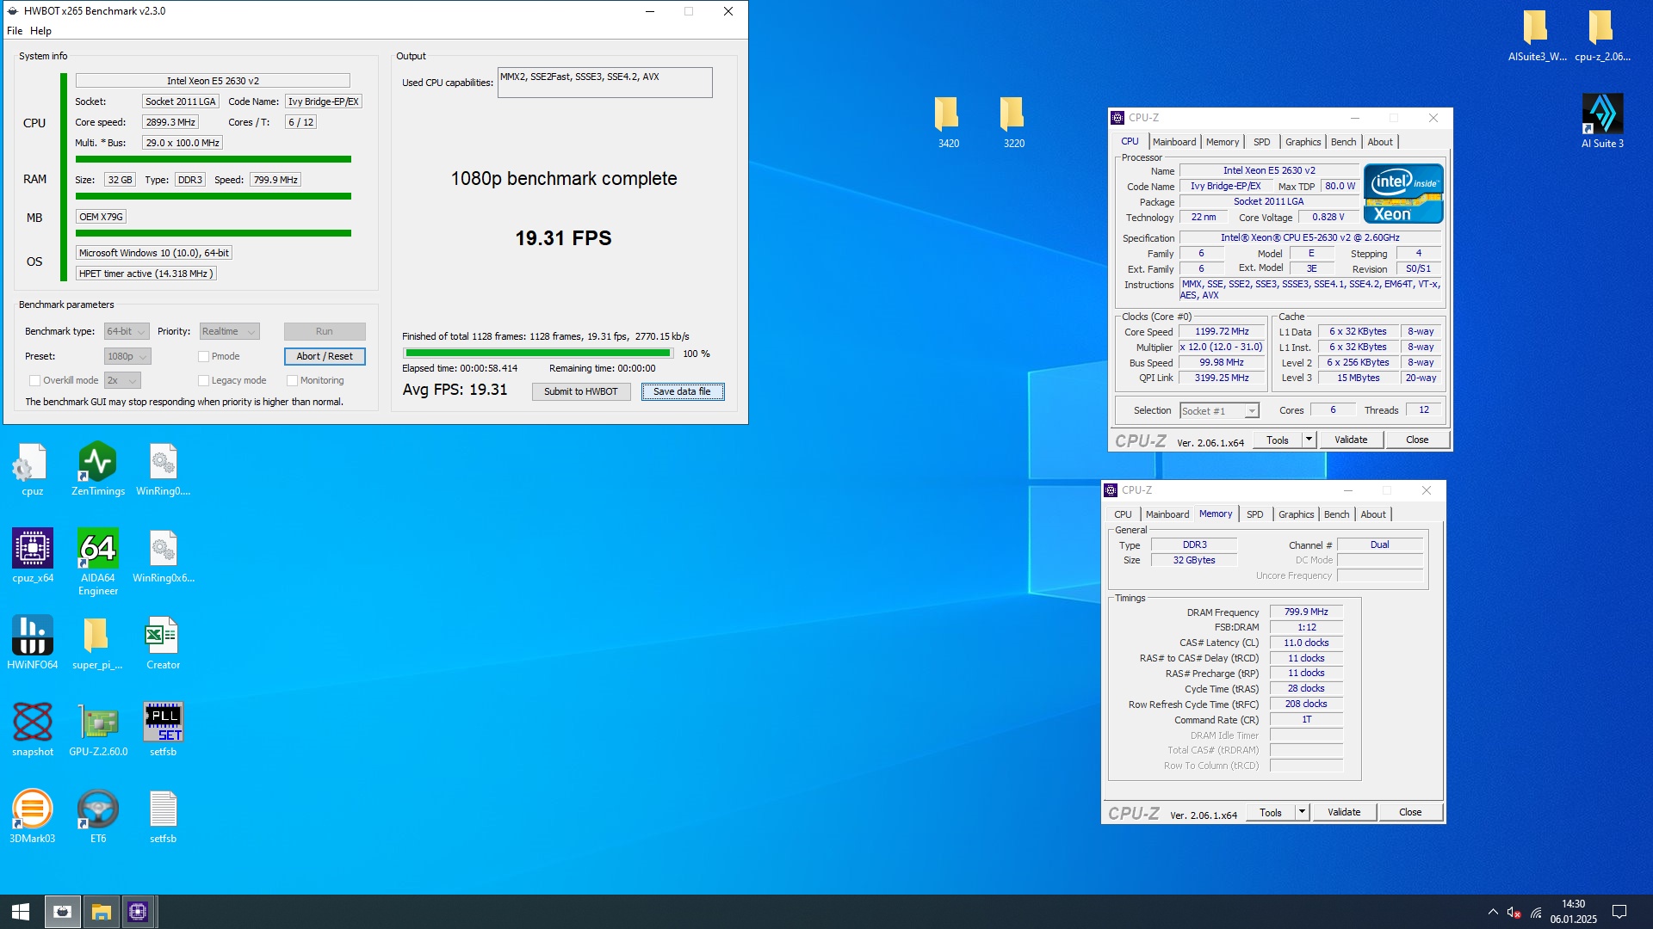Open the Overkill 2x multiplier dropdown

pyautogui.click(x=122, y=380)
